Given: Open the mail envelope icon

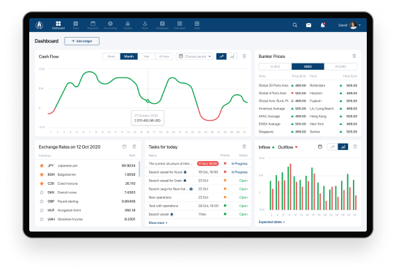Looking at the screenshot, I should point(308,25).
